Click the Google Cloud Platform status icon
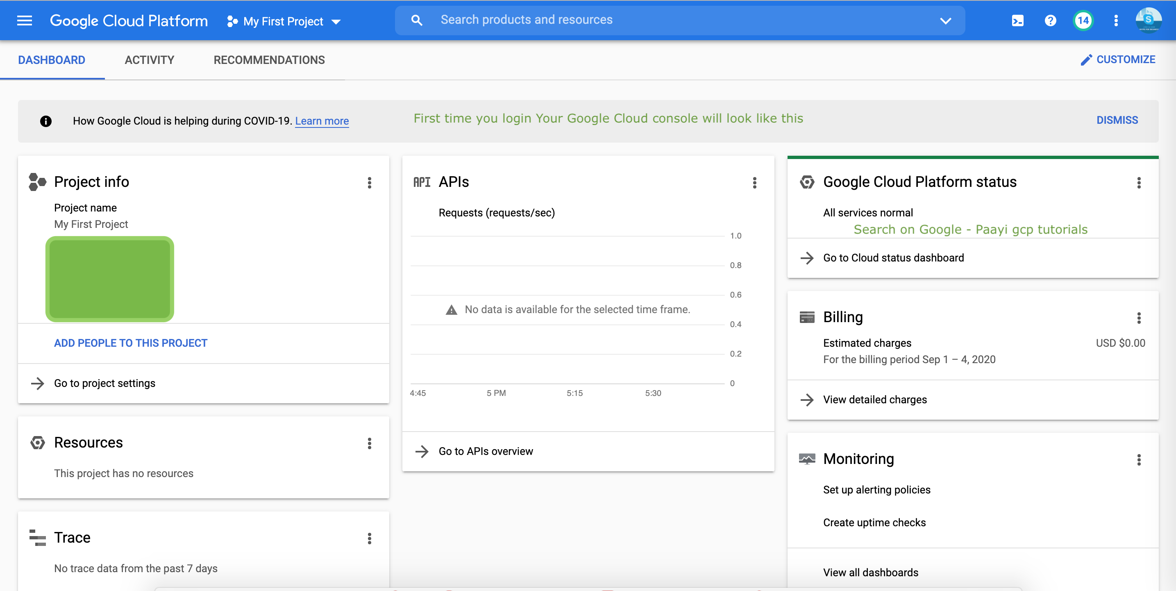 point(807,182)
